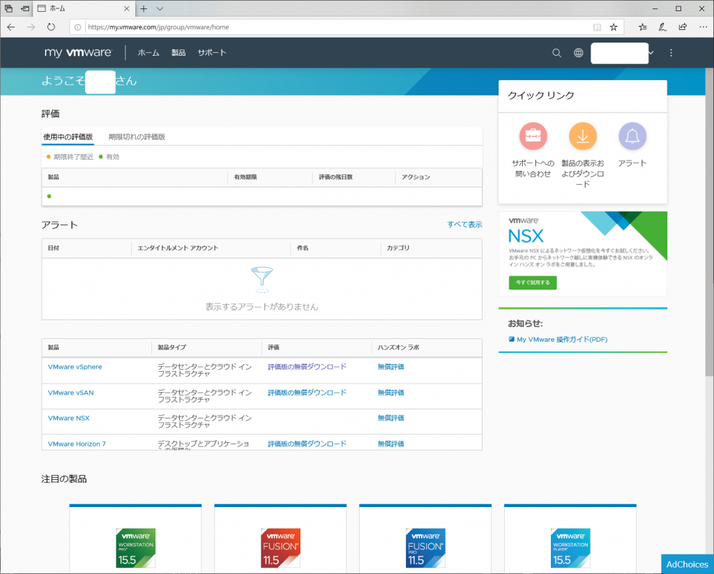Open My VMware 操作ガイド(PDF) link

pos(562,340)
